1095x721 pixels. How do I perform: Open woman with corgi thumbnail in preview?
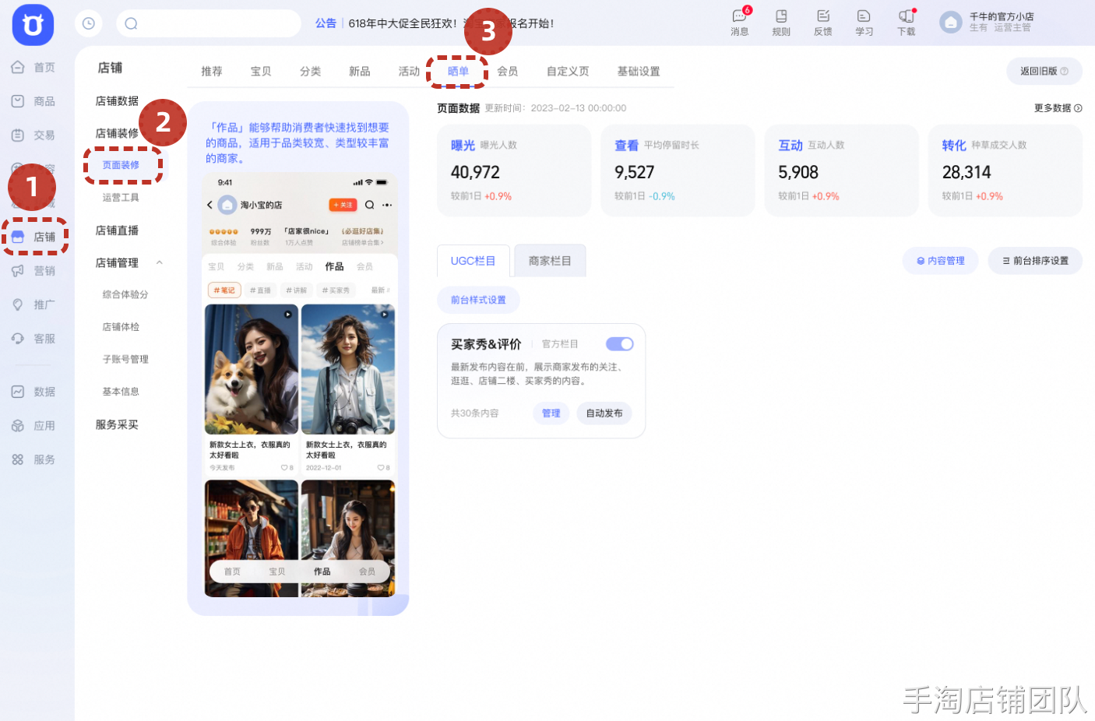click(252, 369)
